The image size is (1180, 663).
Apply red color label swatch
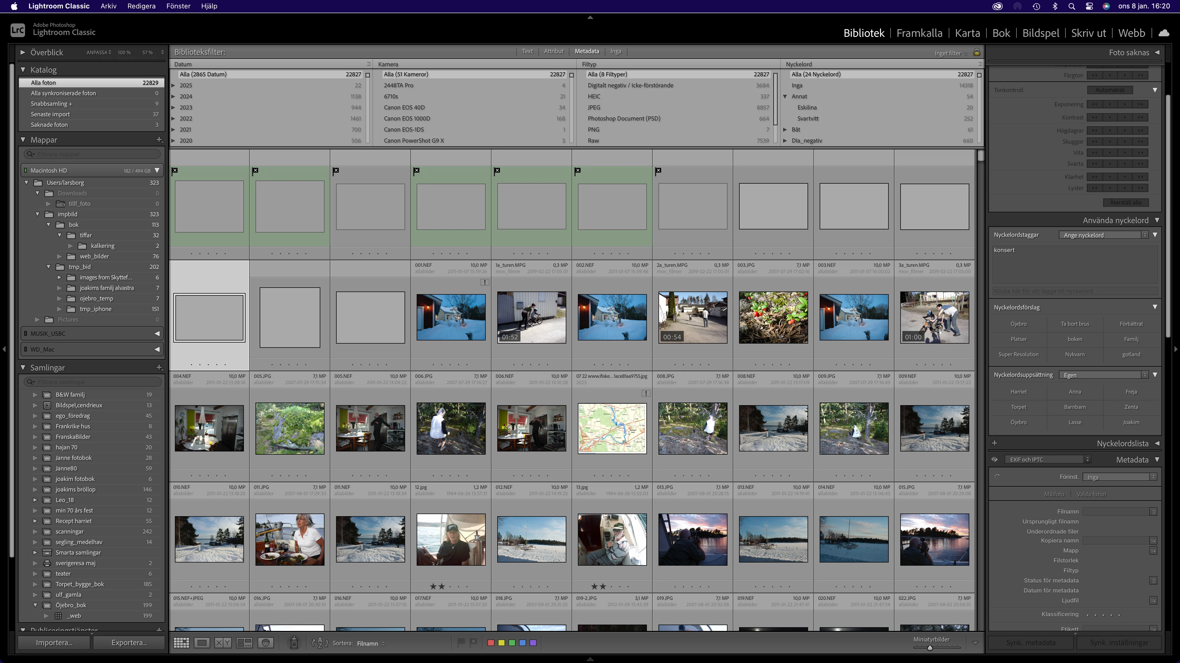pos(491,643)
